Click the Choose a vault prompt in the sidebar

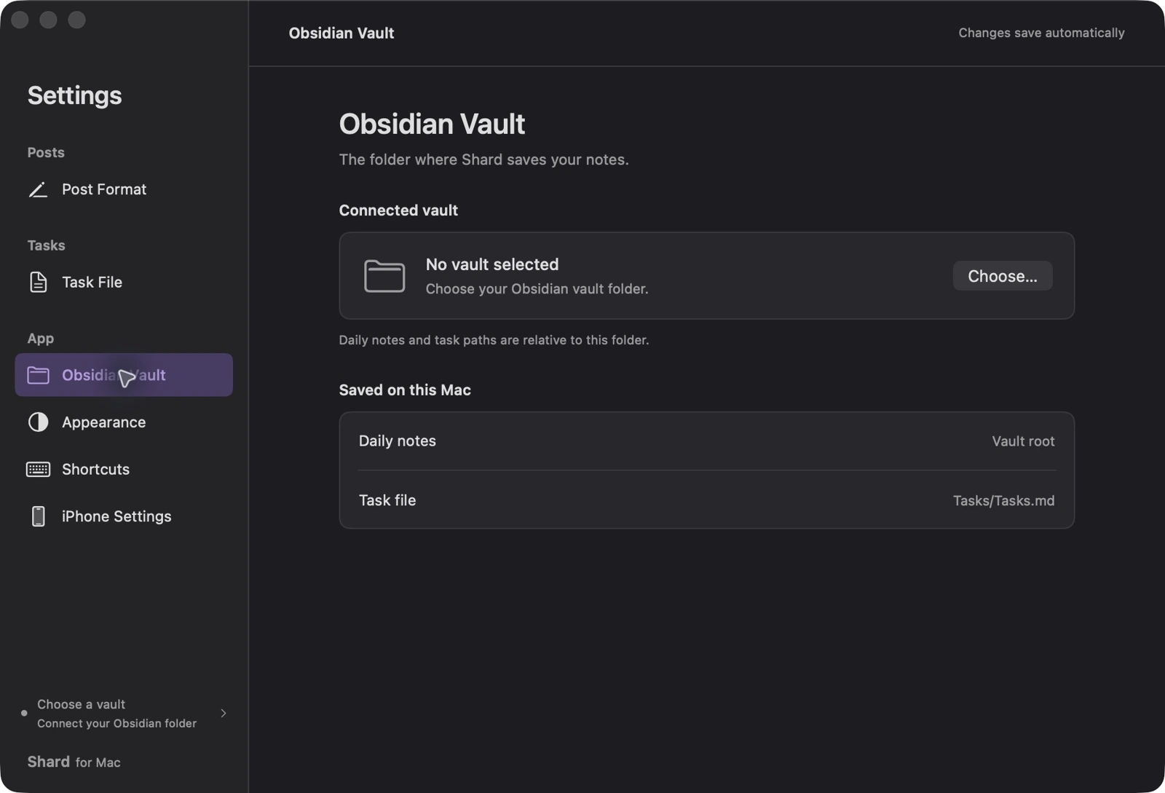coord(124,714)
